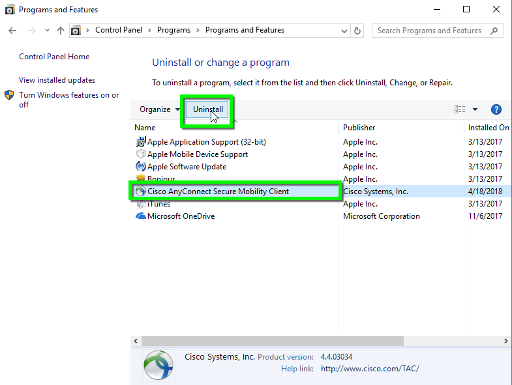Open the Organize menu
The width and height of the screenshot is (512, 385).
coord(159,109)
